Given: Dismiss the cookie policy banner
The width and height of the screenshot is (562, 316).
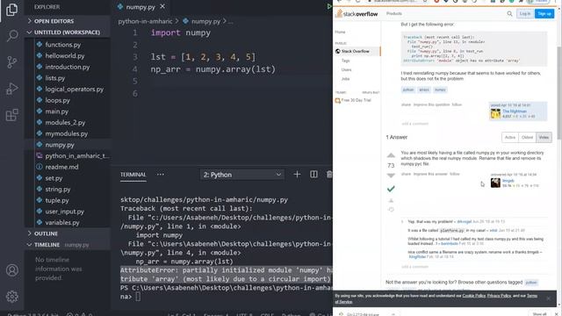Looking at the screenshot, I should (548, 298).
